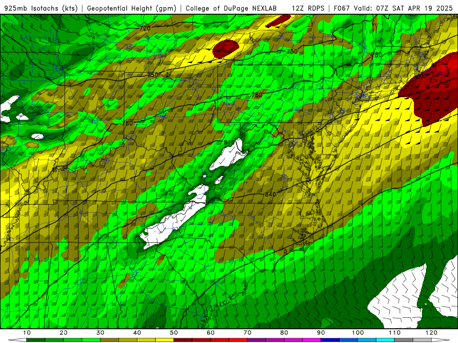Click the '12Z RDPS' model run label
Screen dimensions: 458x343
(308, 9)
